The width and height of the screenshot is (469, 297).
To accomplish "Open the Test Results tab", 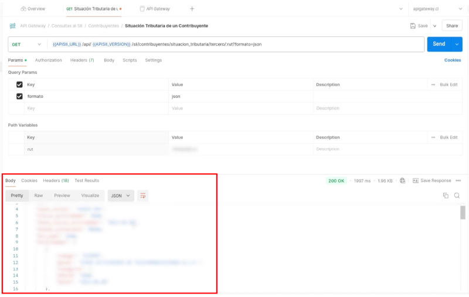I will [87, 181].
